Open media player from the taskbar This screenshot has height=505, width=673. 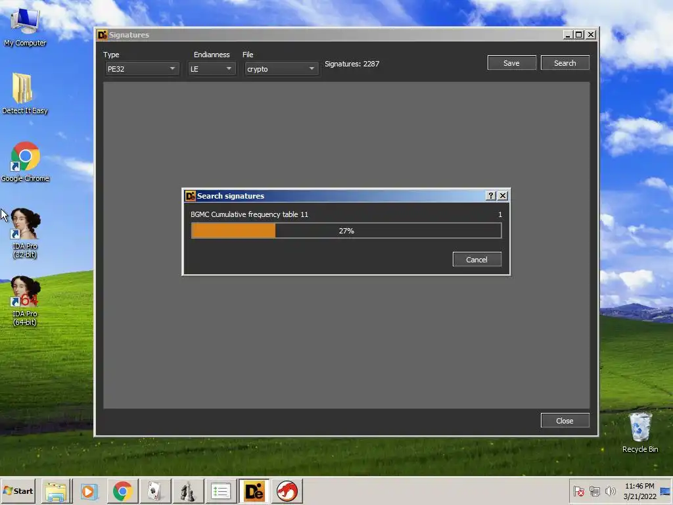(89, 491)
